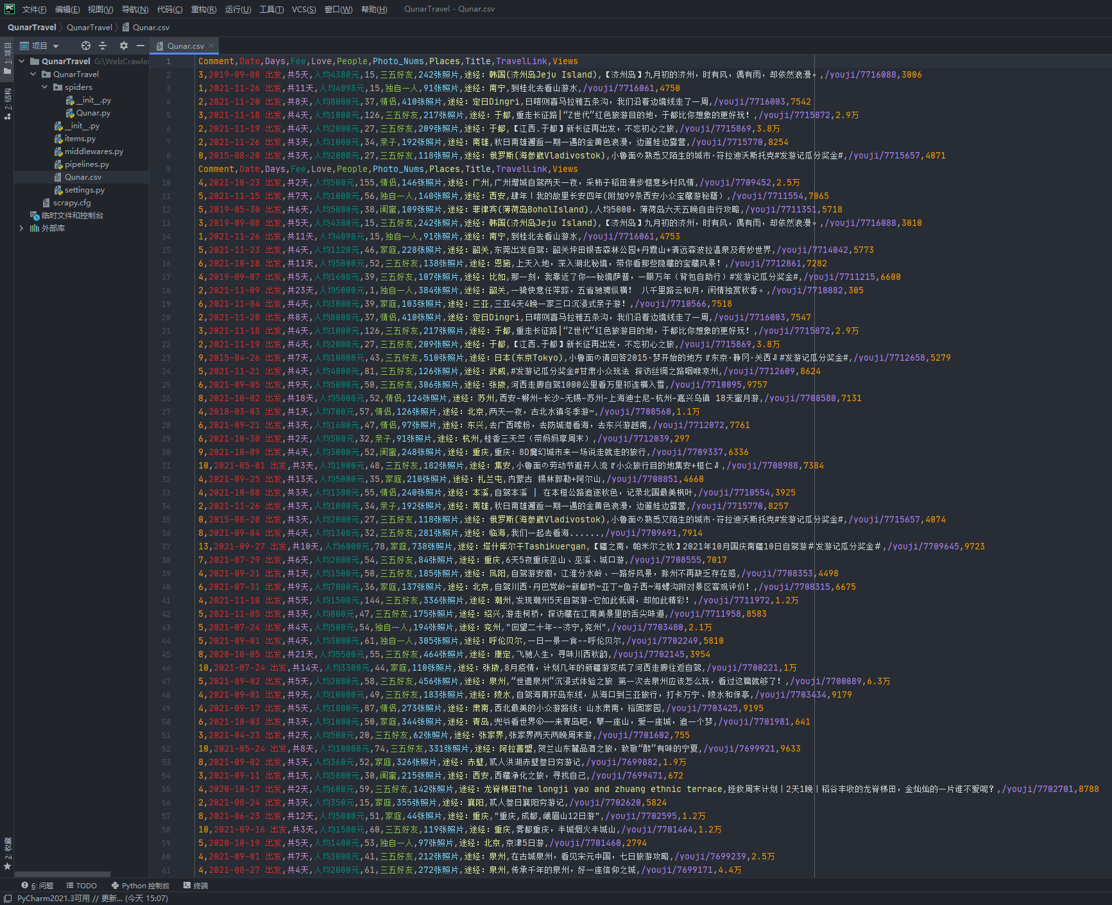Open project panel settings via gear icon
The width and height of the screenshot is (1112, 905).
[123, 46]
